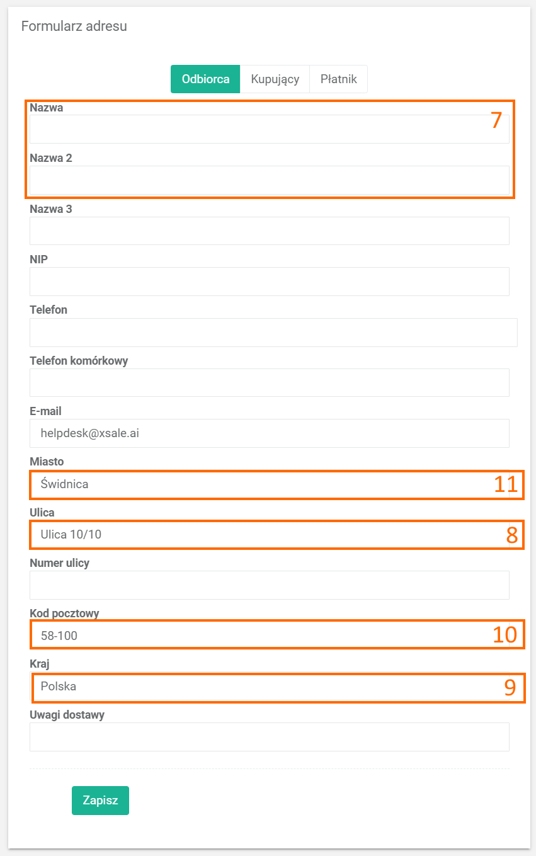This screenshot has height=856, width=536.
Task: Click the Ulica field showing Ulica 10/10
Action: click(x=269, y=535)
